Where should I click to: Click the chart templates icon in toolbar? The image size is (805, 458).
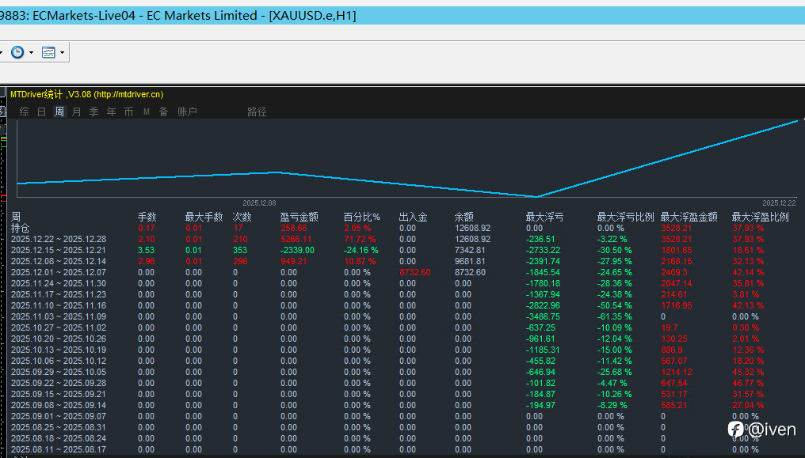coord(48,52)
